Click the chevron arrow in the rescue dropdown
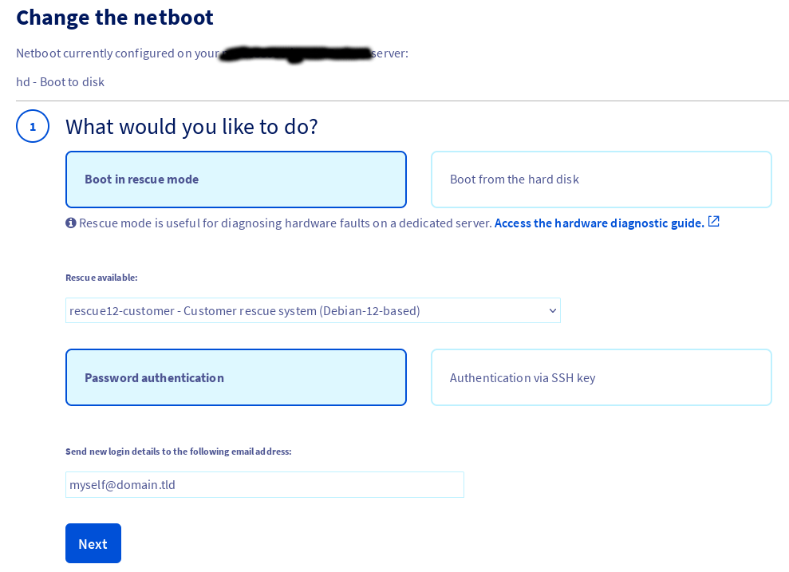Viewport: 789px width, 572px height. (x=553, y=311)
